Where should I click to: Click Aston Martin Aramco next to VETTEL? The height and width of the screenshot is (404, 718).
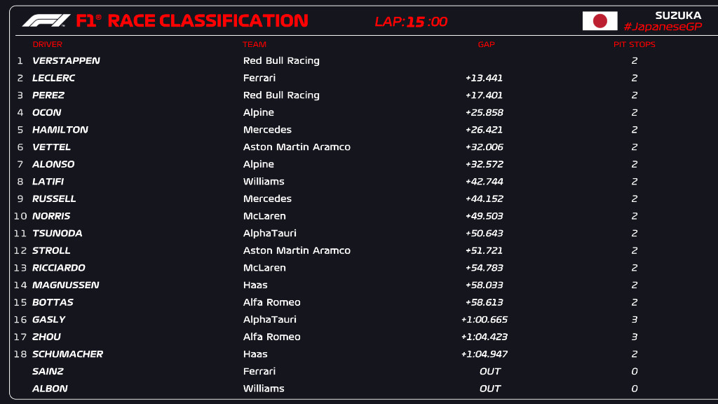tap(297, 147)
